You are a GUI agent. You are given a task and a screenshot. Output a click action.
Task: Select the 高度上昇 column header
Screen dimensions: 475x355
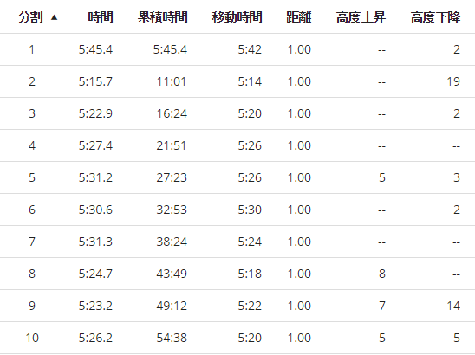click(361, 17)
